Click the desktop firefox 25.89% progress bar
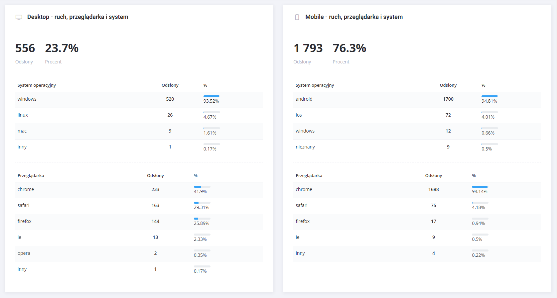This screenshot has width=557, height=298. point(202,219)
